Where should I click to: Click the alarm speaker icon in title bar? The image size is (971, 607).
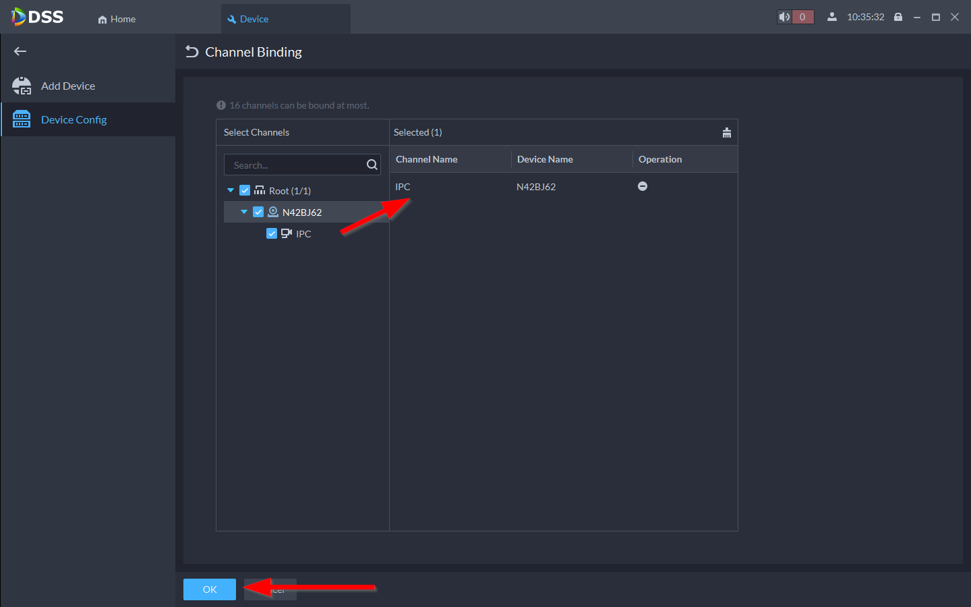tap(784, 17)
